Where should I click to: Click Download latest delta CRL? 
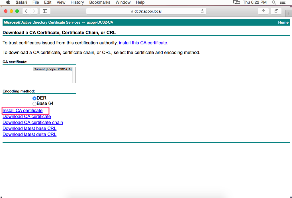29,134
